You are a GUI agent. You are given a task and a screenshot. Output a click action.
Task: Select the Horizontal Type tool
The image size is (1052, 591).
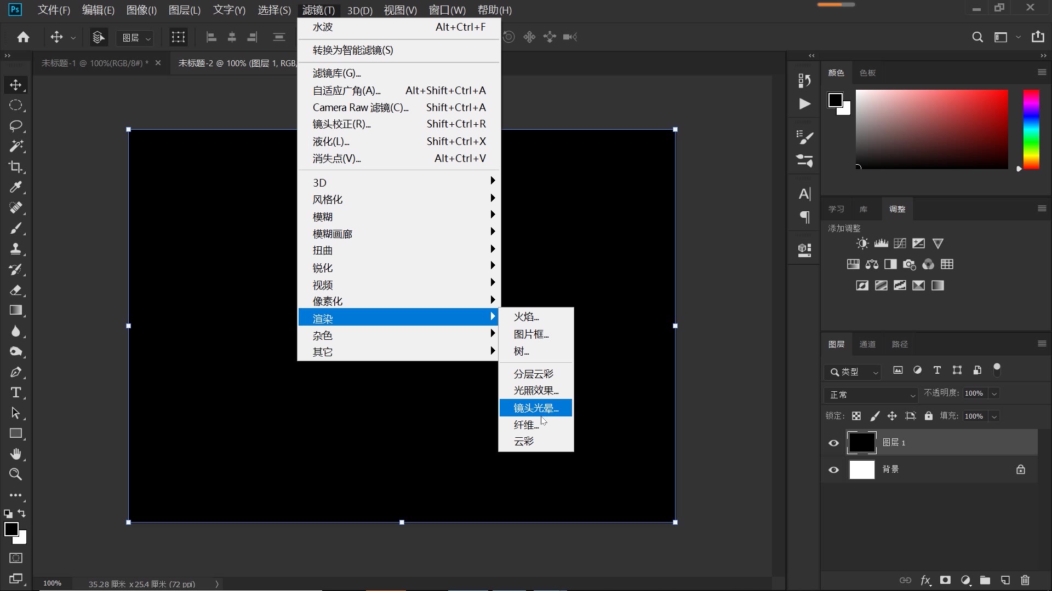[x=15, y=392]
